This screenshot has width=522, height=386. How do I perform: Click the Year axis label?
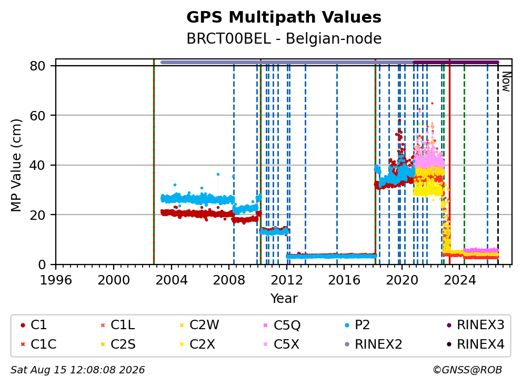(x=284, y=299)
